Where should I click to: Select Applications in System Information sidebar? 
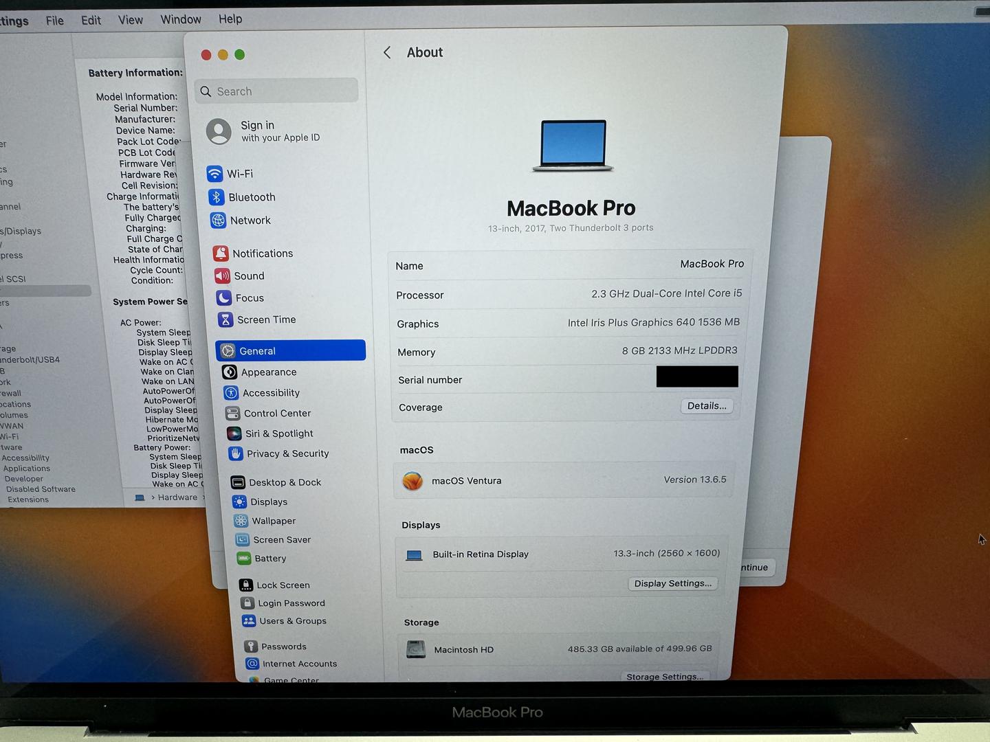[27, 469]
